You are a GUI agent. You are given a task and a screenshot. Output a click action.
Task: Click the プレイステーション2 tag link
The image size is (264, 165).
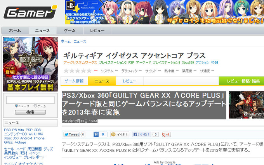tap(113, 62)
